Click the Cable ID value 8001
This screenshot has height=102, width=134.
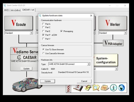[53, 69]
